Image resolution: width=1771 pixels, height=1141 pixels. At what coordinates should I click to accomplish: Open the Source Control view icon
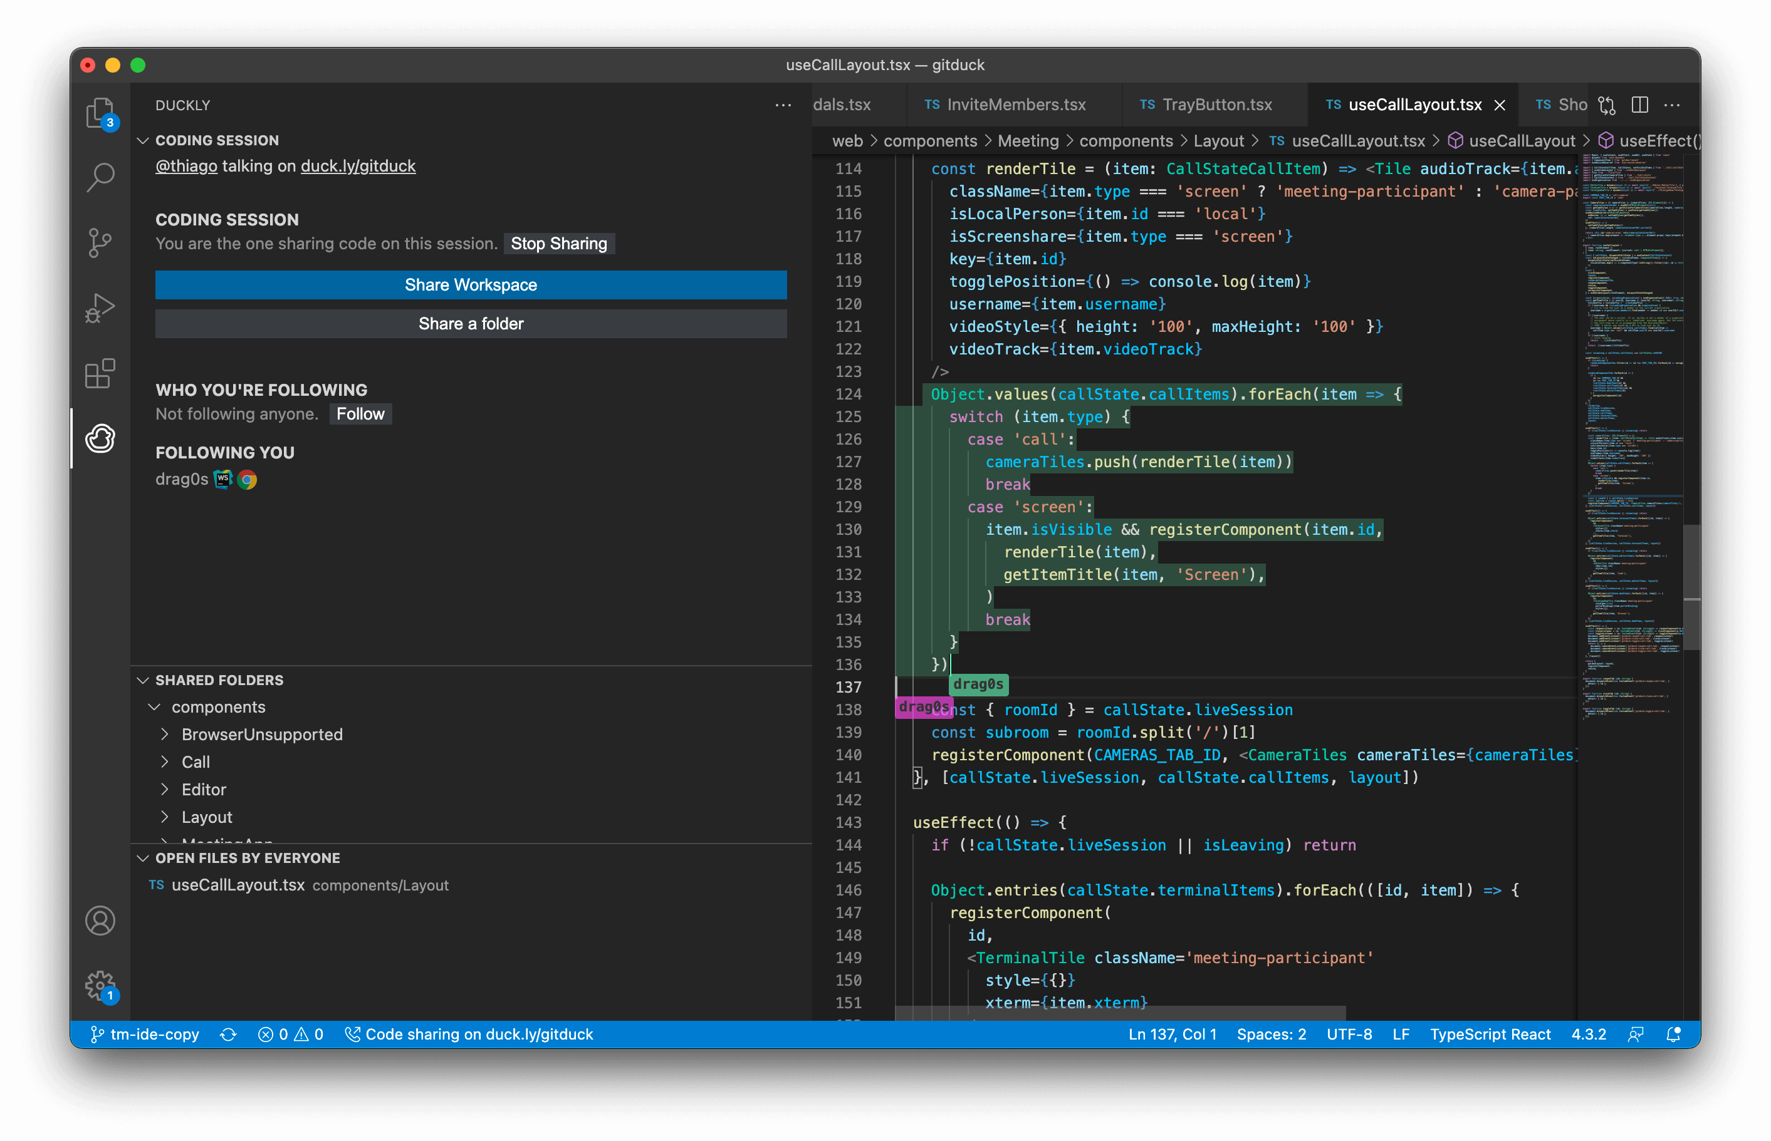[100, 242]
